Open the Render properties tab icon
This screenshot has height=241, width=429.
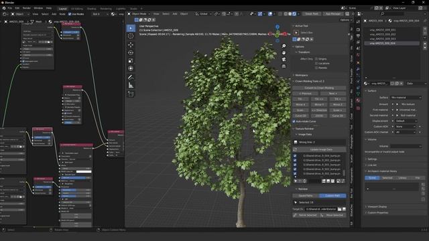pos(358,29)
